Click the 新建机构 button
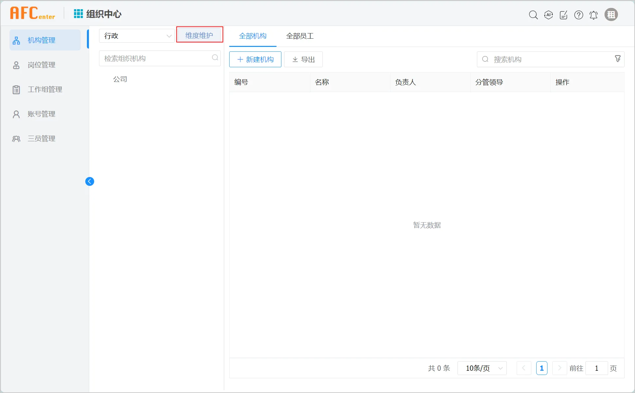The height and width of the screenshot is (393, 635). 255,59
